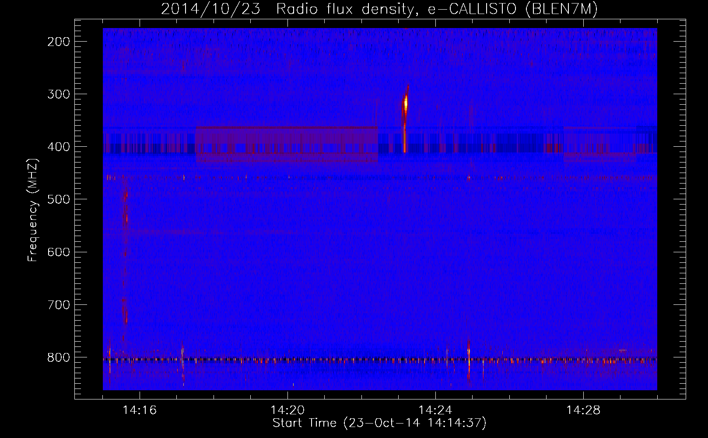Click the 'Start Time (23-Oct-14 14:14:37)' label

(379, 423)
